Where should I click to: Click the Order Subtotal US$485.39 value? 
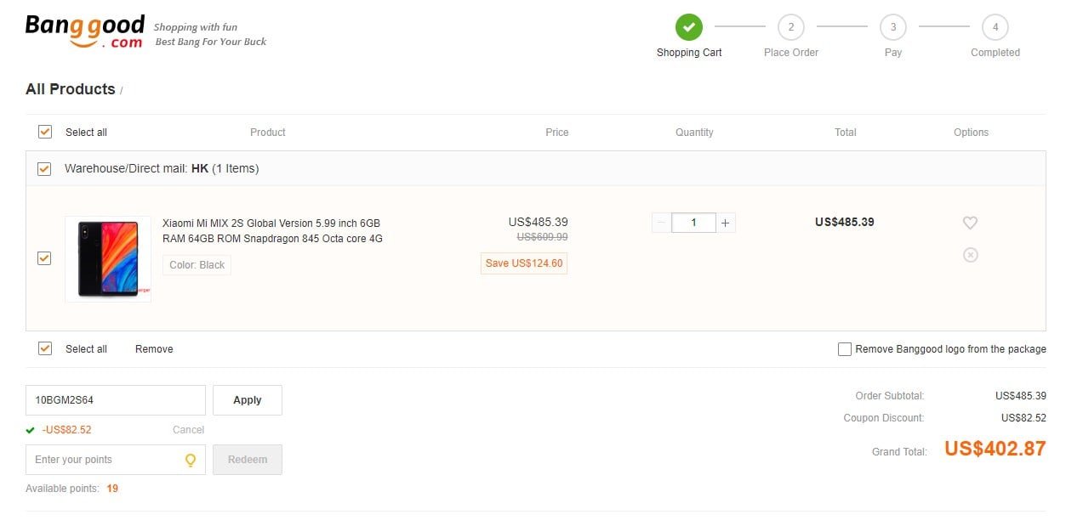[1021, 396]
